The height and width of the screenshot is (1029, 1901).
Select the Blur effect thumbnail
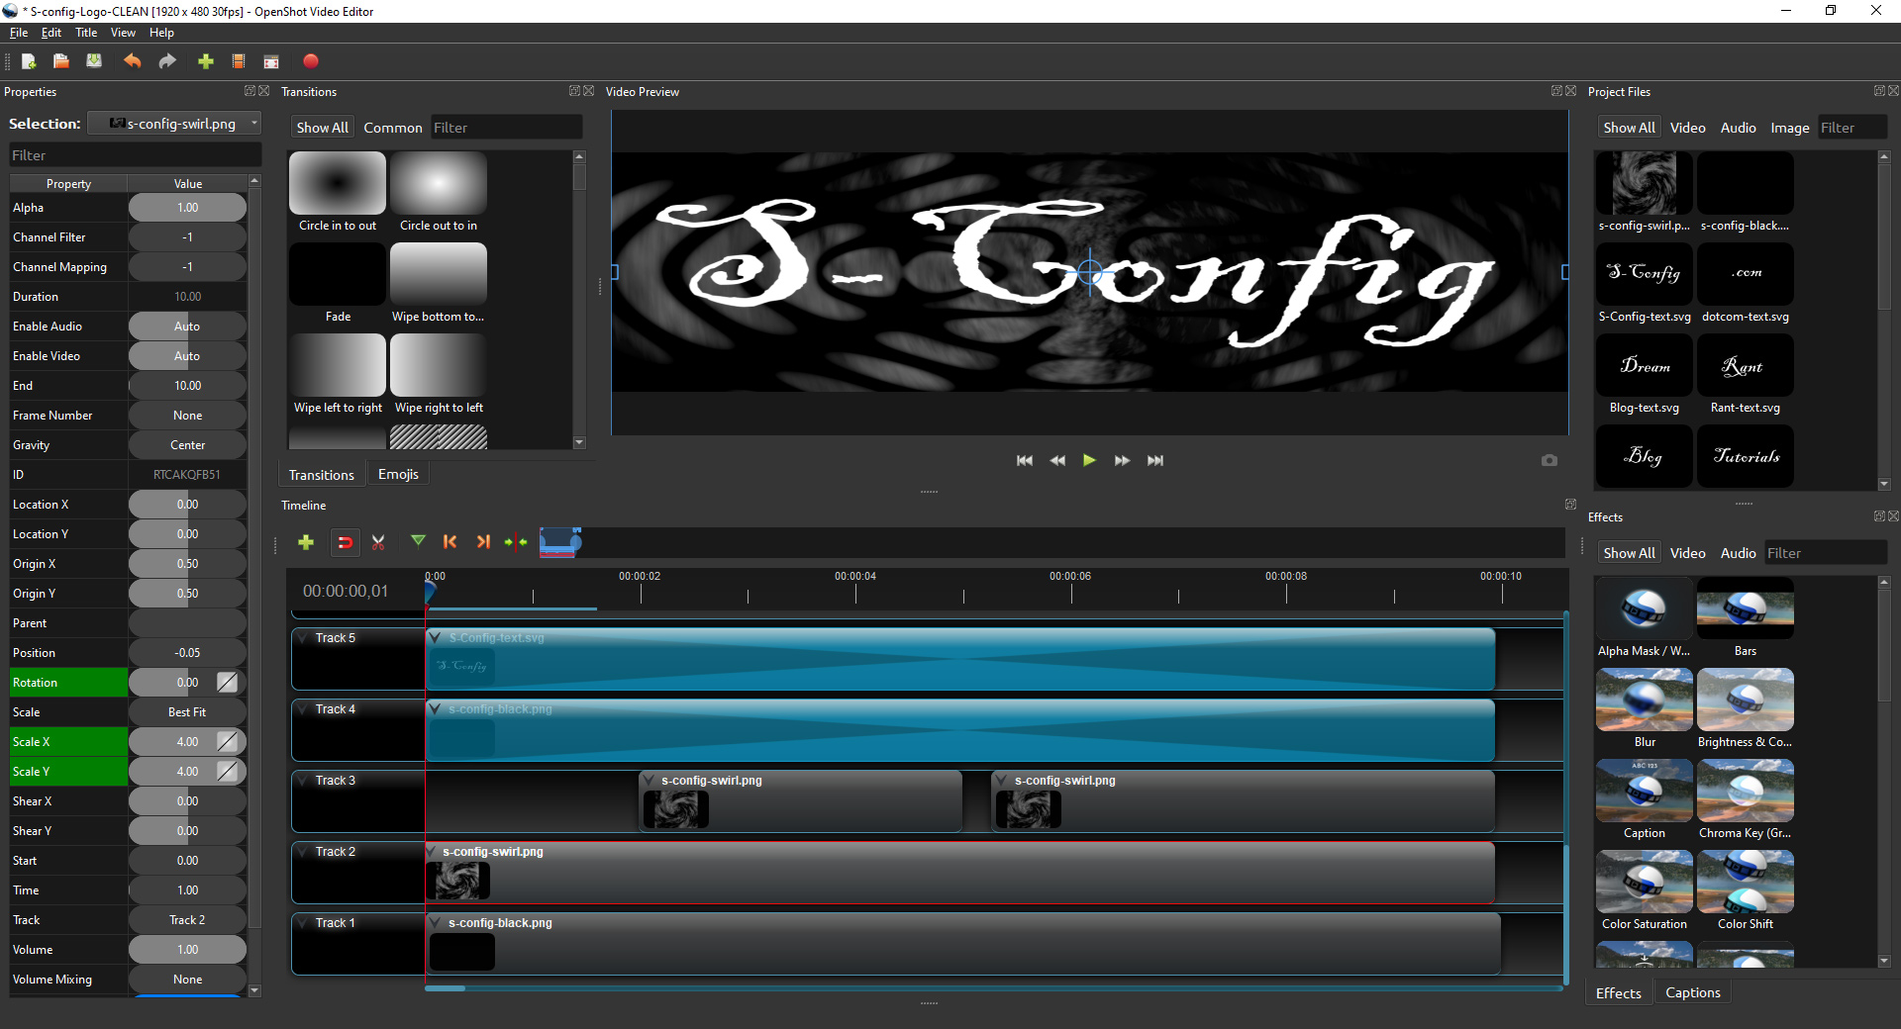pyautogui.click(x=1645, y=700)
